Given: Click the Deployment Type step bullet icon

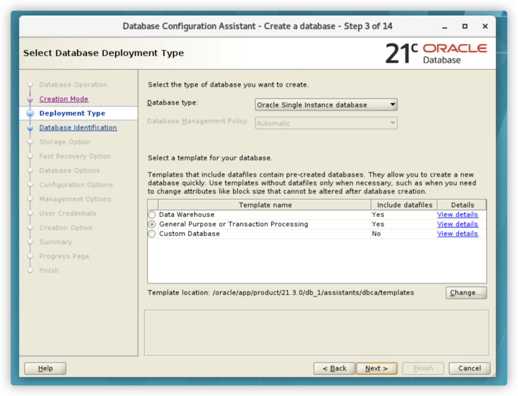Looking at the screenshot, I should point(30,113).
